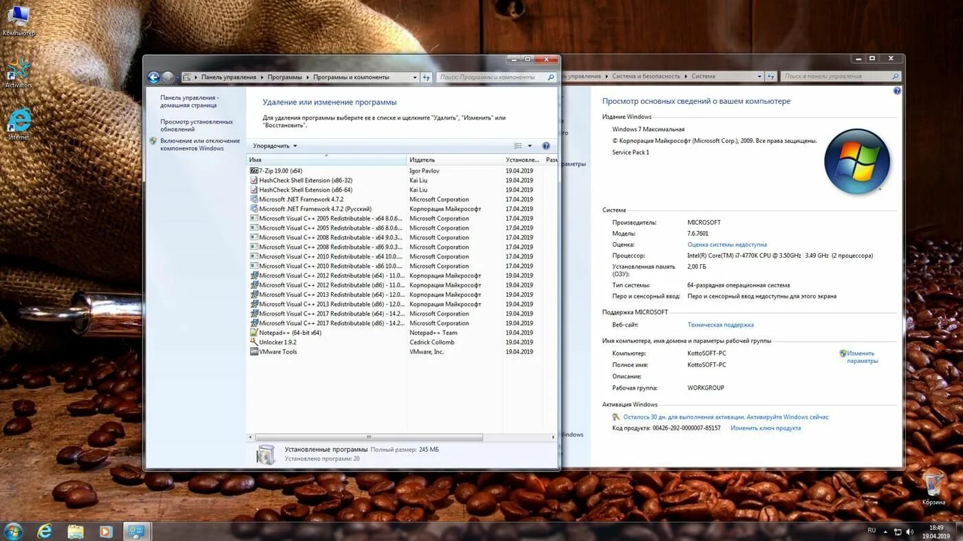Image resolution: width=963 pixels, height=541 pixels.
Task: Click Программы и компоненты breadcrumb
Action: (351, 78)
